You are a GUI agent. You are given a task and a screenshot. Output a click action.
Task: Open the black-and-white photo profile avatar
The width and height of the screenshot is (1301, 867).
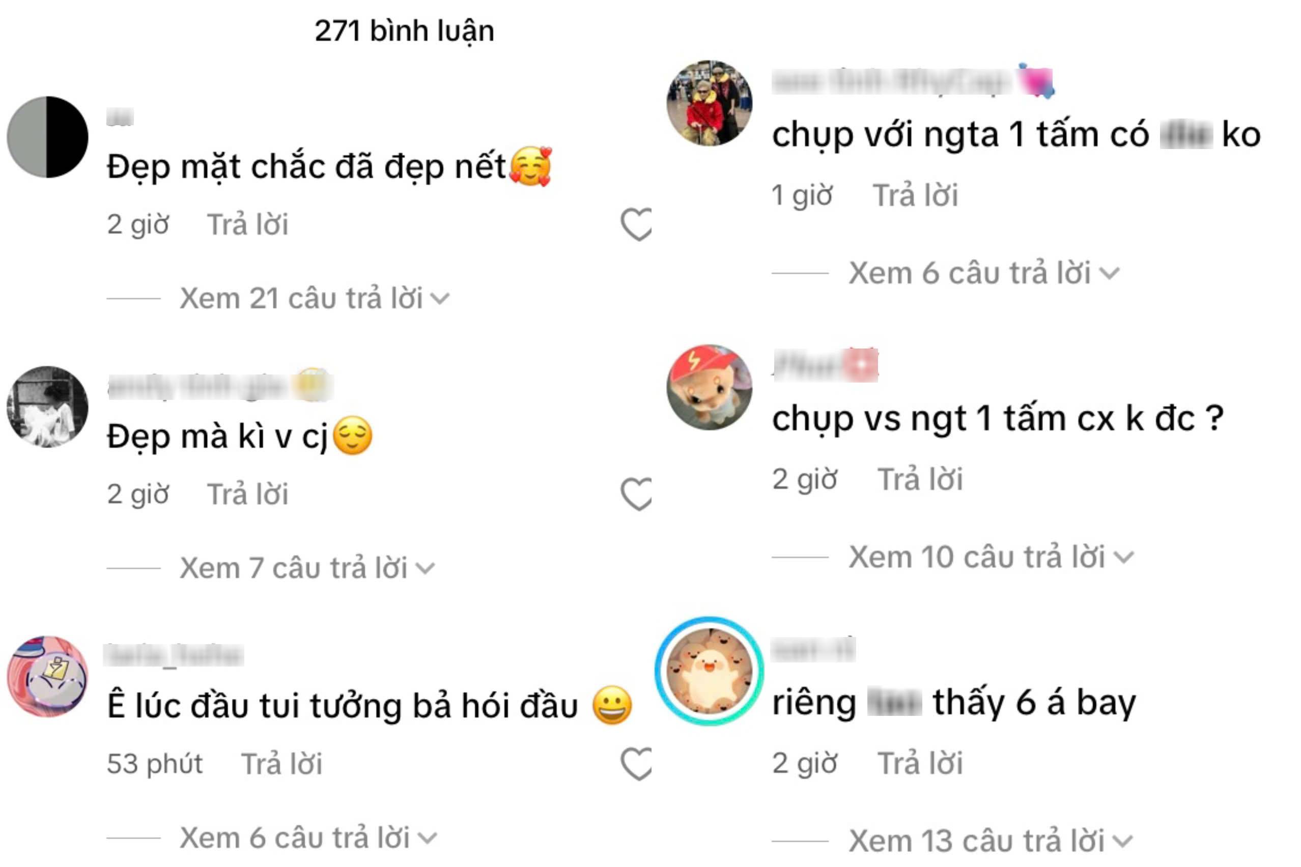coord(47,407)
